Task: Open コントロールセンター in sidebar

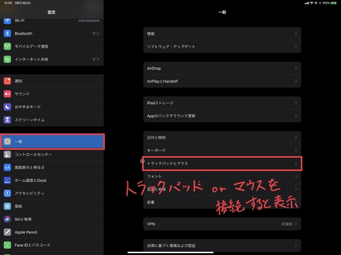Action: (x=52, y=154)
